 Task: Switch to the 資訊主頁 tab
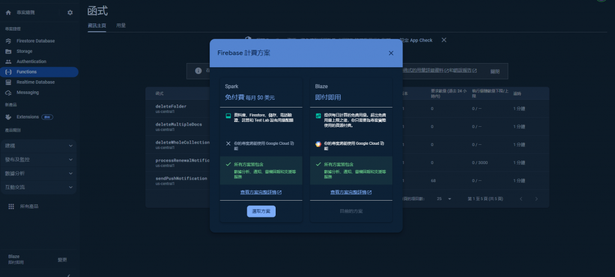tap(97, 25)
